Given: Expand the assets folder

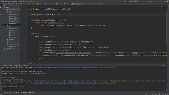Looking at the screenshot, I should tap(8, 27).
